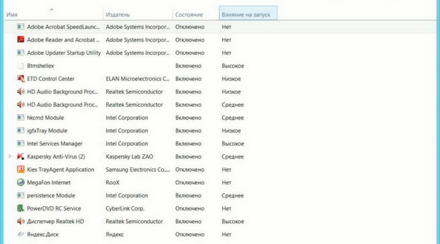
Task: Click the ELAN Microelectronics publisher cell
Action: pyautogui.click(x=137, y=79)
